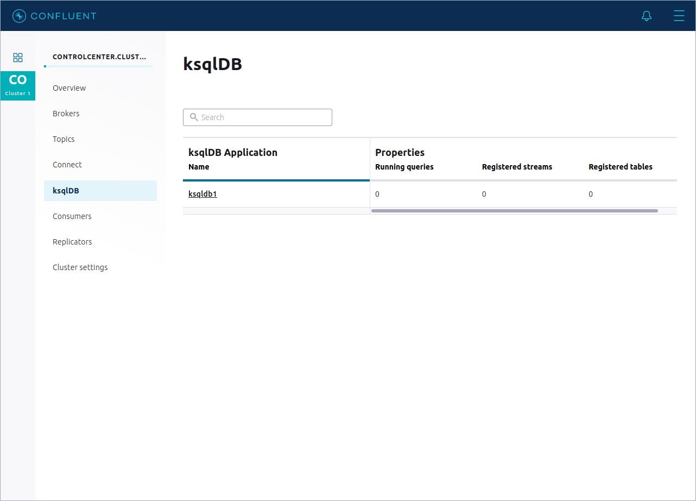Viewport: 696px width, 501px height.
Task: Open the Connect section
Action: [67, 165]
